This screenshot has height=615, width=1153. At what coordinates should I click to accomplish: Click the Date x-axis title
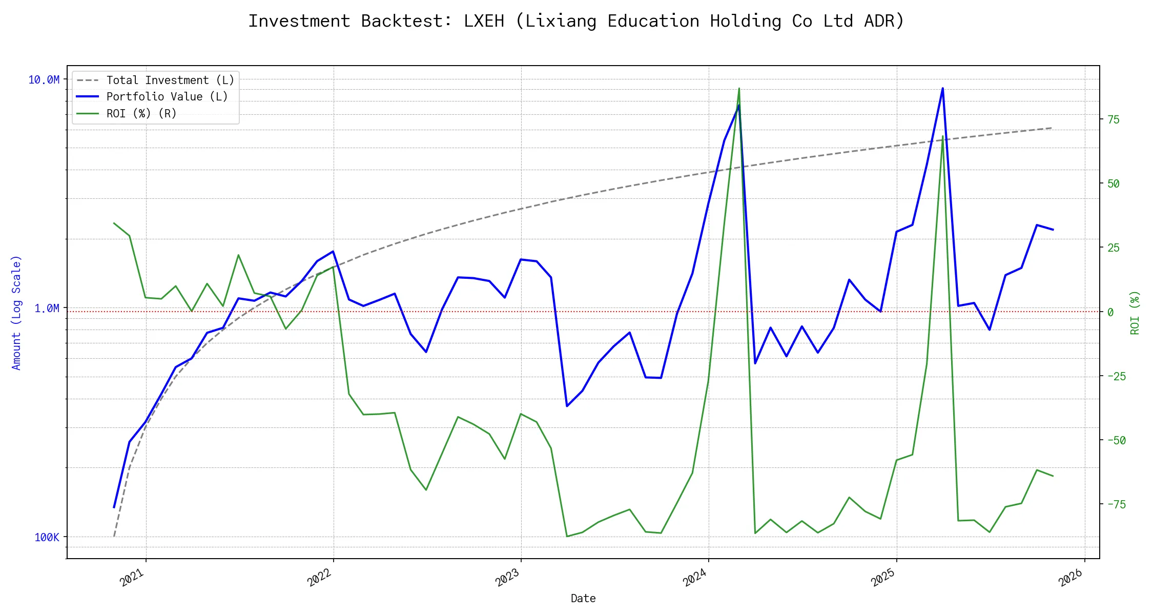[583, 599]
